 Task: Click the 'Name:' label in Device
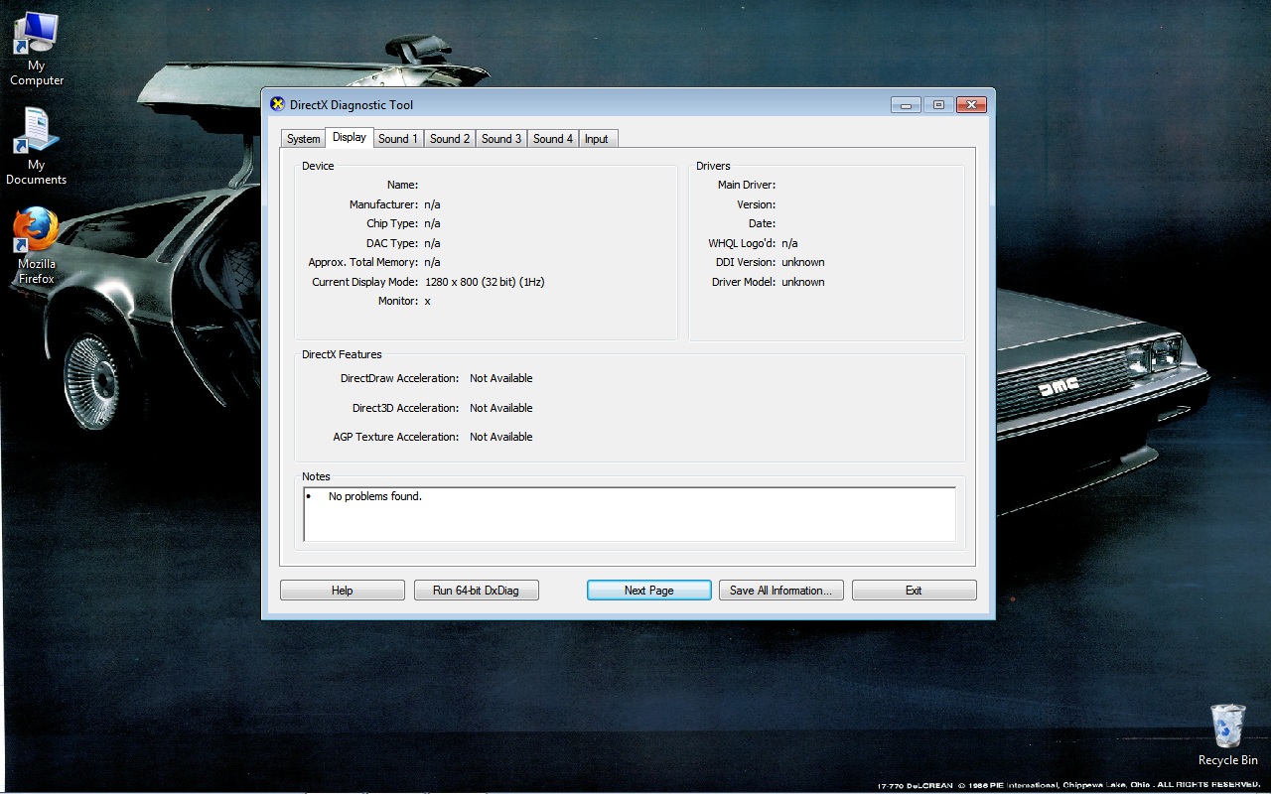pos(403,185)
